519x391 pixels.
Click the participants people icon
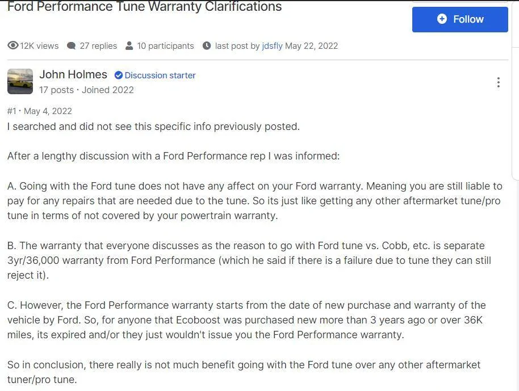(129, 45)
